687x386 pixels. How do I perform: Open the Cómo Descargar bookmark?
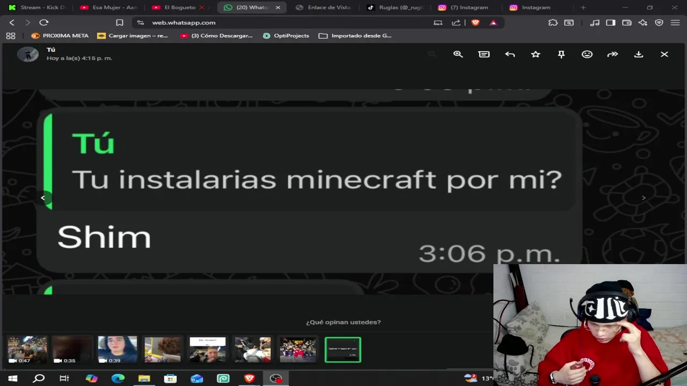(x=216, y=35)
